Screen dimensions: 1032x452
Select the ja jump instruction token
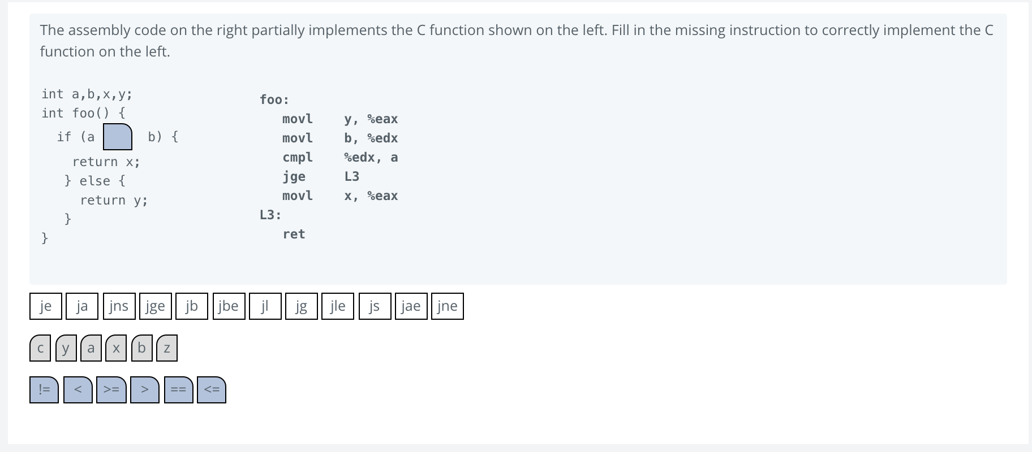click(82, 306)
